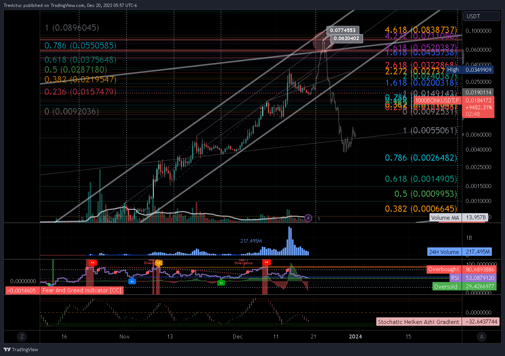Viewport: 505px width, 356px height.
Task: Click the Dec 3 Divergence annotation
Action: [x=243, y=262]
